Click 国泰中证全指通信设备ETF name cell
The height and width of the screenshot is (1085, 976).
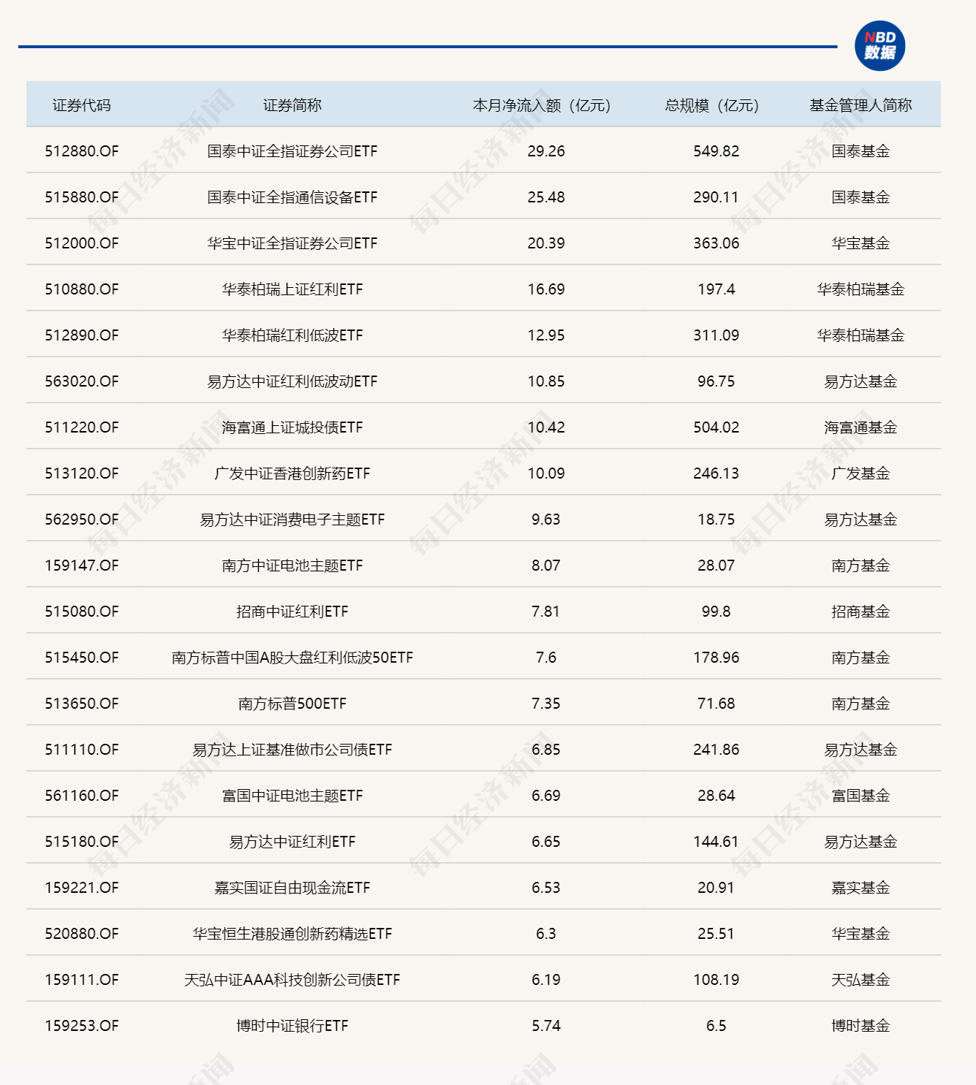(292, 197)
